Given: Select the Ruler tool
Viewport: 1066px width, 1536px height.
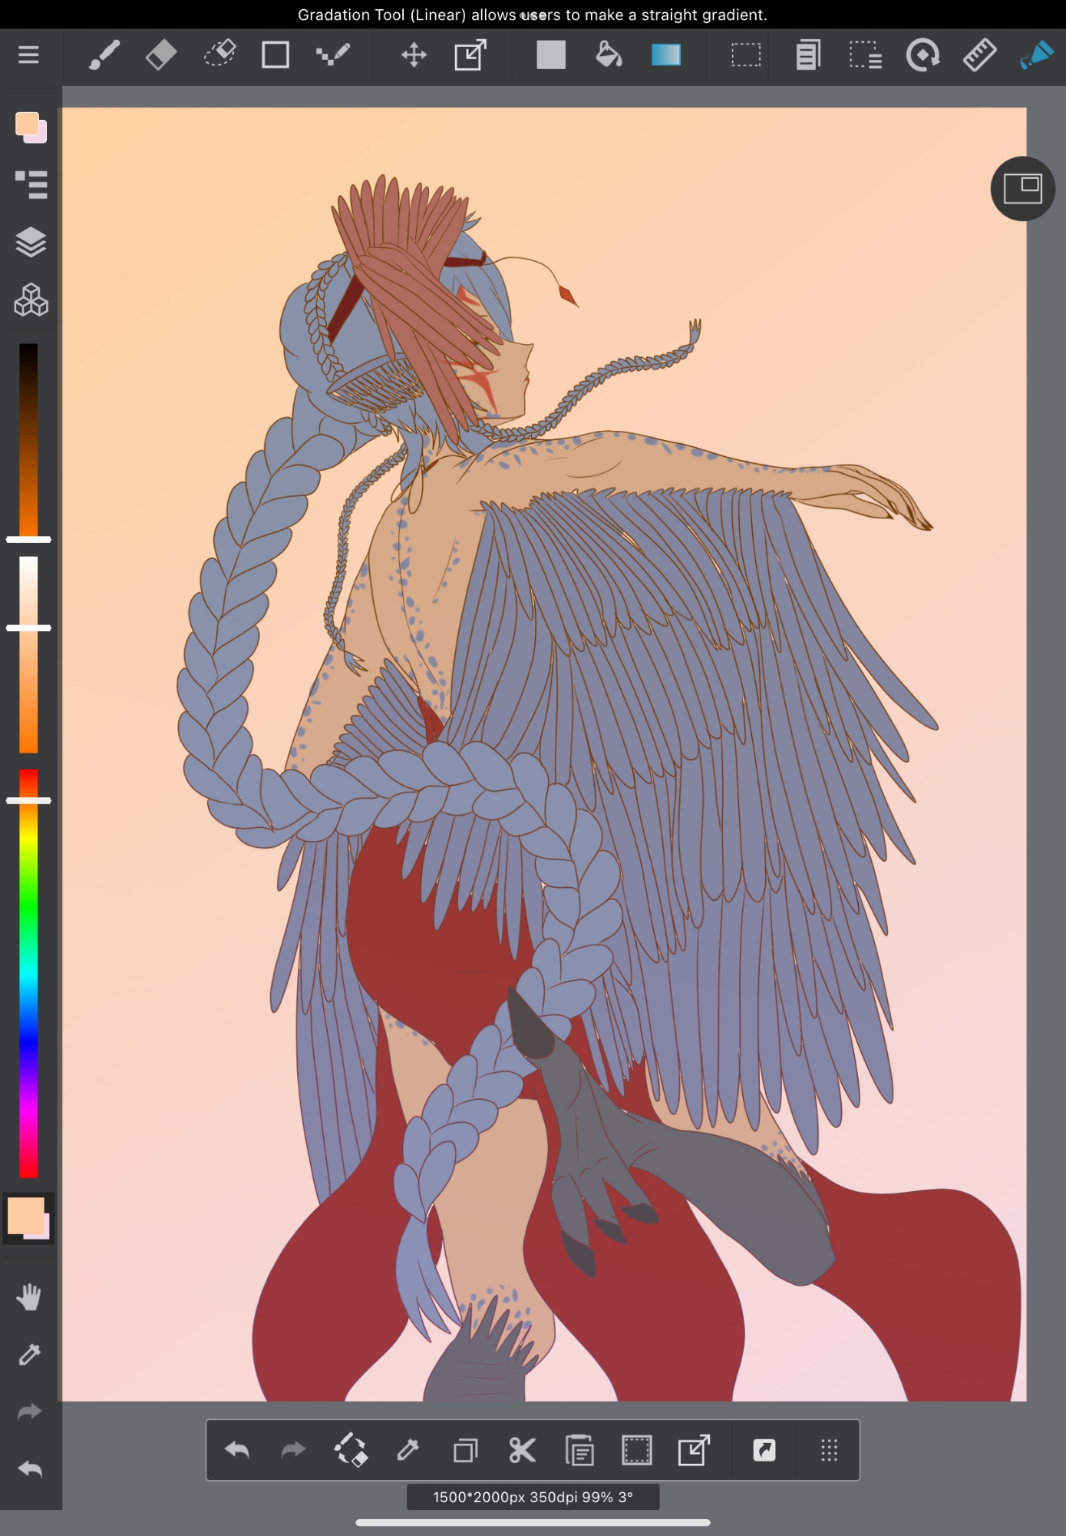Looking at the screenshot, I should pos(979,55).
